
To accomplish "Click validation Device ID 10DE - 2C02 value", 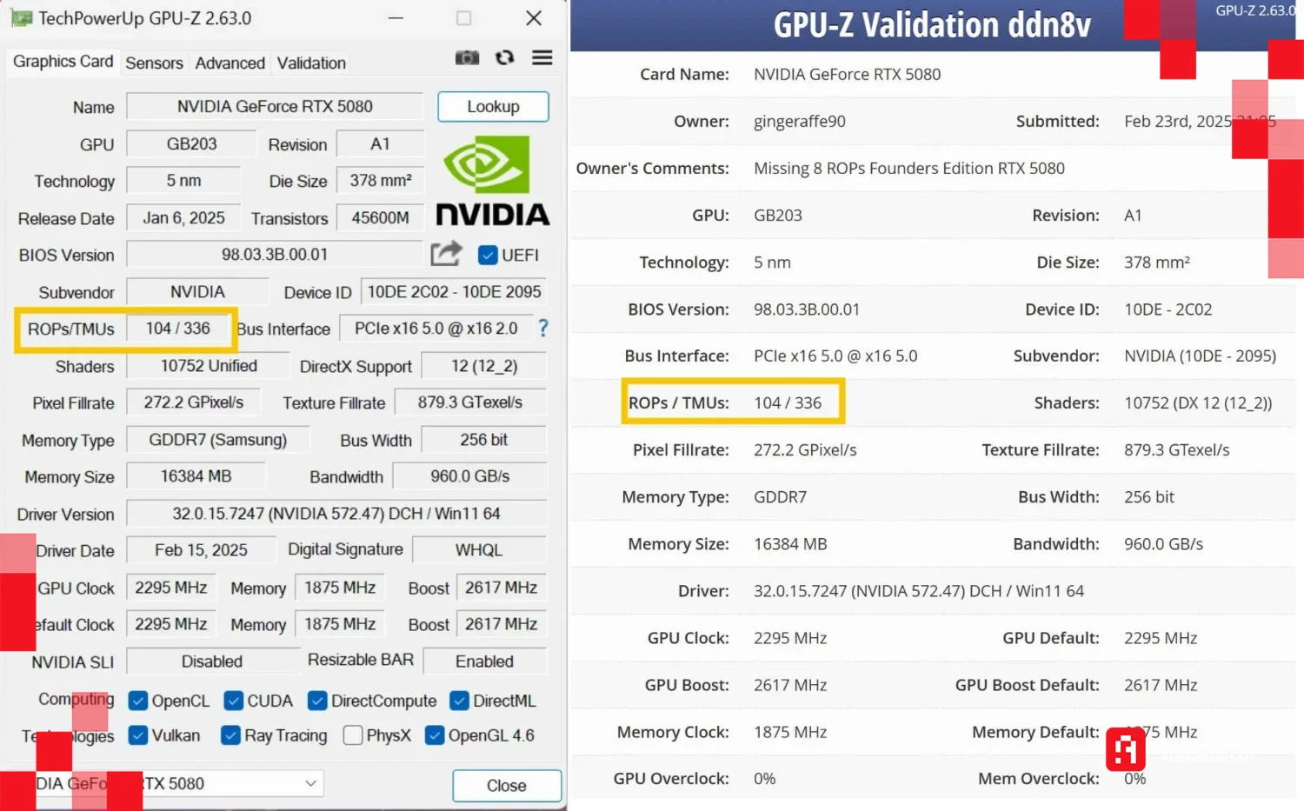I will pos(1168,309).
